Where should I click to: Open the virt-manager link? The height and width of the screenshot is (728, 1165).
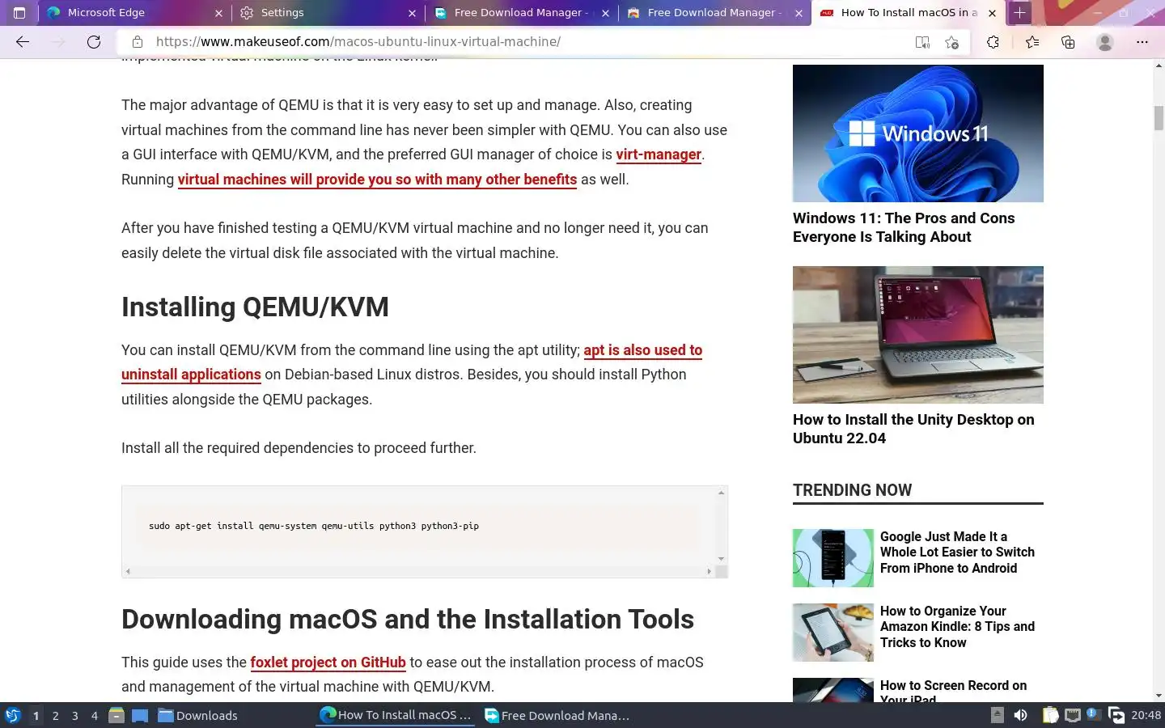[659, 154]
